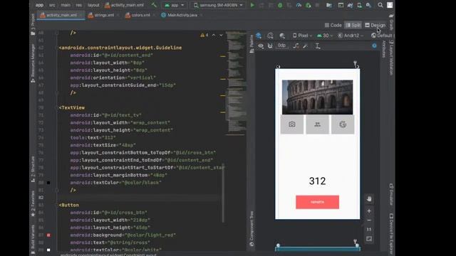Open the Pixel device preview dropdown

pyautogui.click(x=302, y=36)
